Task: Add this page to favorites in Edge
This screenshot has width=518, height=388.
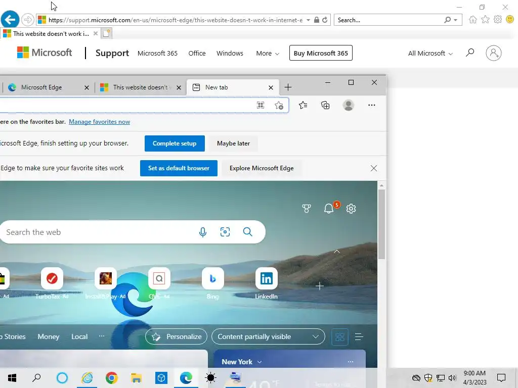Action: (x=279, y=105)
